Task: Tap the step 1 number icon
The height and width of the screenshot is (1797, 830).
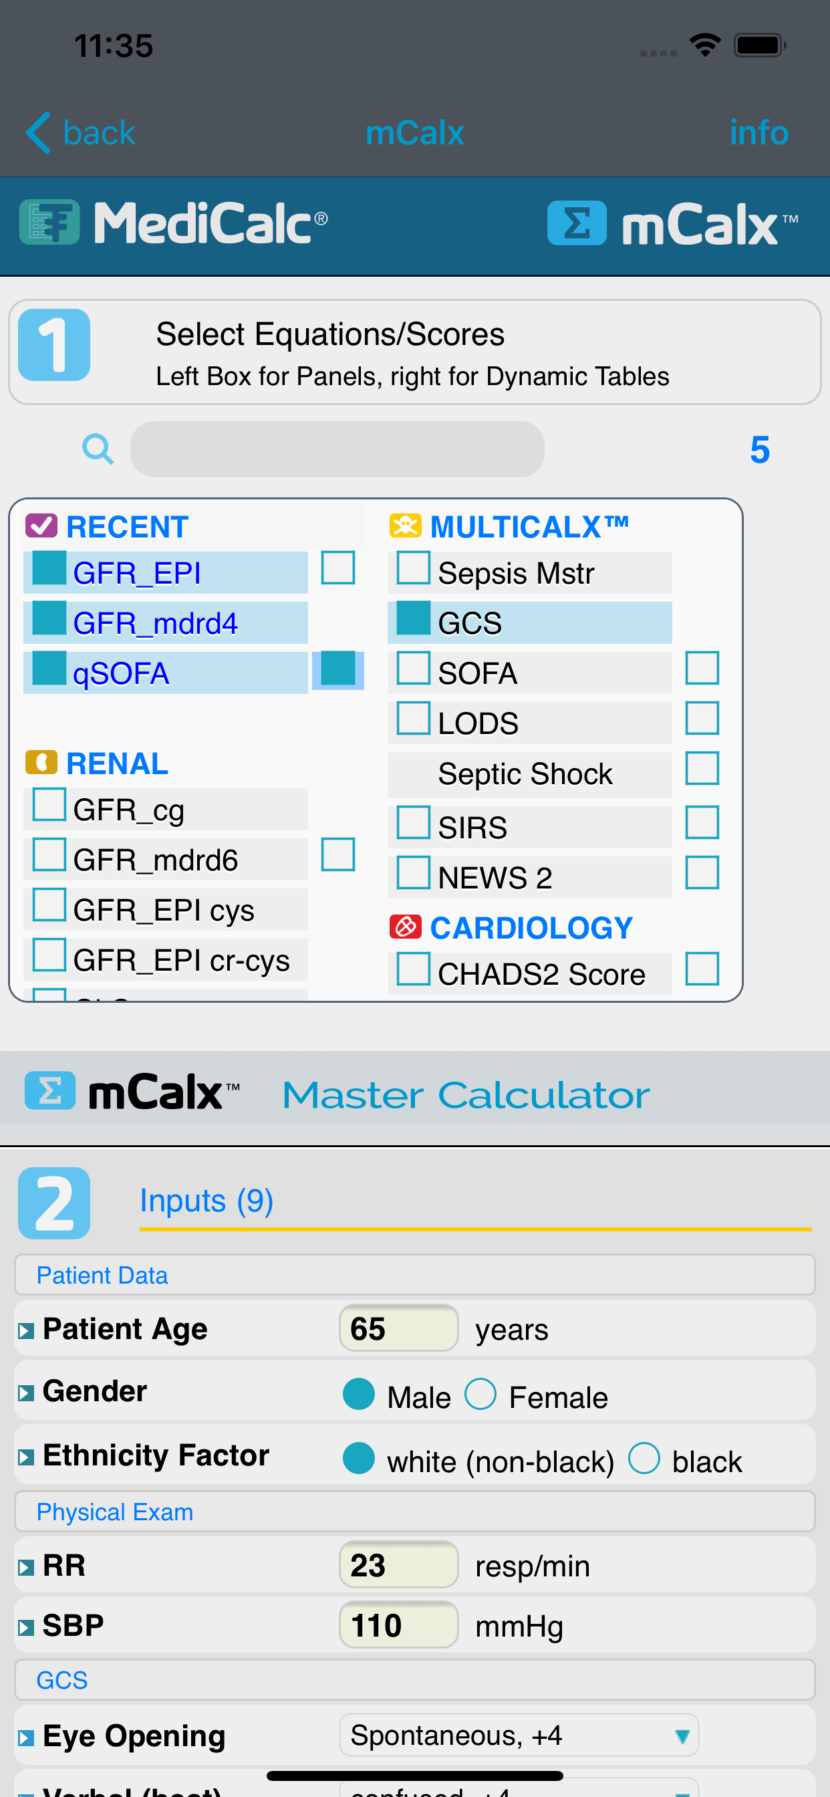Action: pyautogui.click(x=53, y=344)
